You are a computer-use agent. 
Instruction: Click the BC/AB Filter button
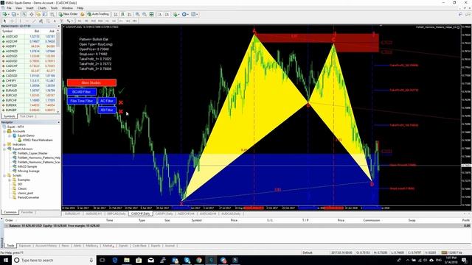point(82,91)
